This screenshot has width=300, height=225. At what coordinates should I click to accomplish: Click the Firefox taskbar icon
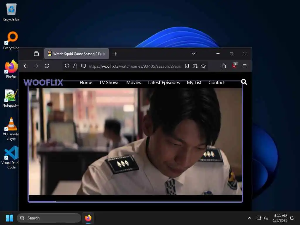88,218
